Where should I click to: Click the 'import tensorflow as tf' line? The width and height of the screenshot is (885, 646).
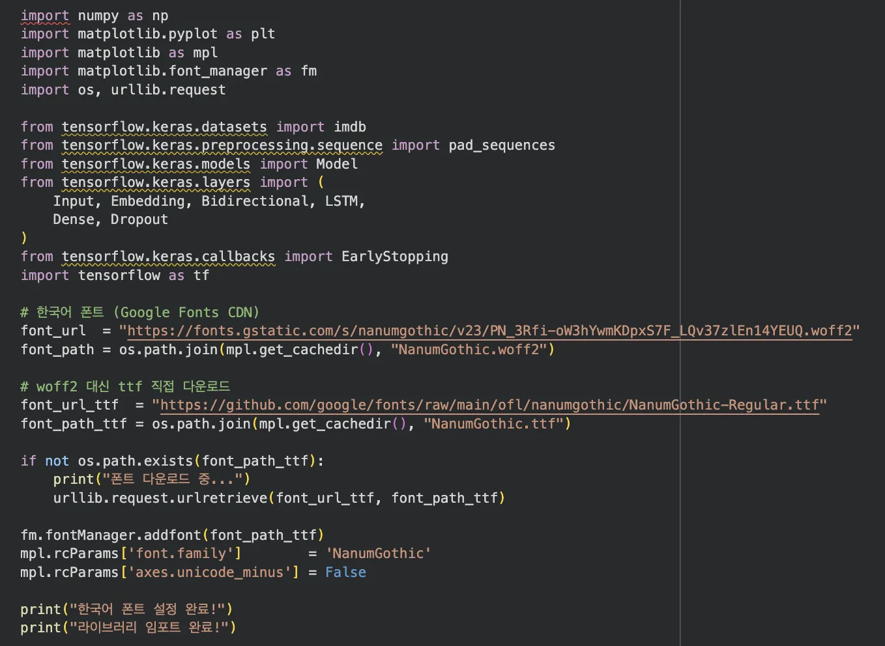(115, 275)
